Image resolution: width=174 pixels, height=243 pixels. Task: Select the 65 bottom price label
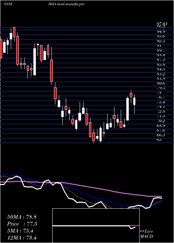pyautogui.click(x=159, y=140)
